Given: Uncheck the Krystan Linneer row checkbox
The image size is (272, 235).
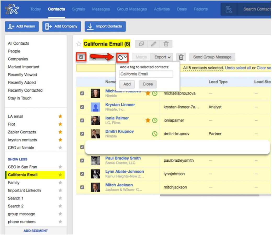Looking at the screenshot, I should [82, 107].
